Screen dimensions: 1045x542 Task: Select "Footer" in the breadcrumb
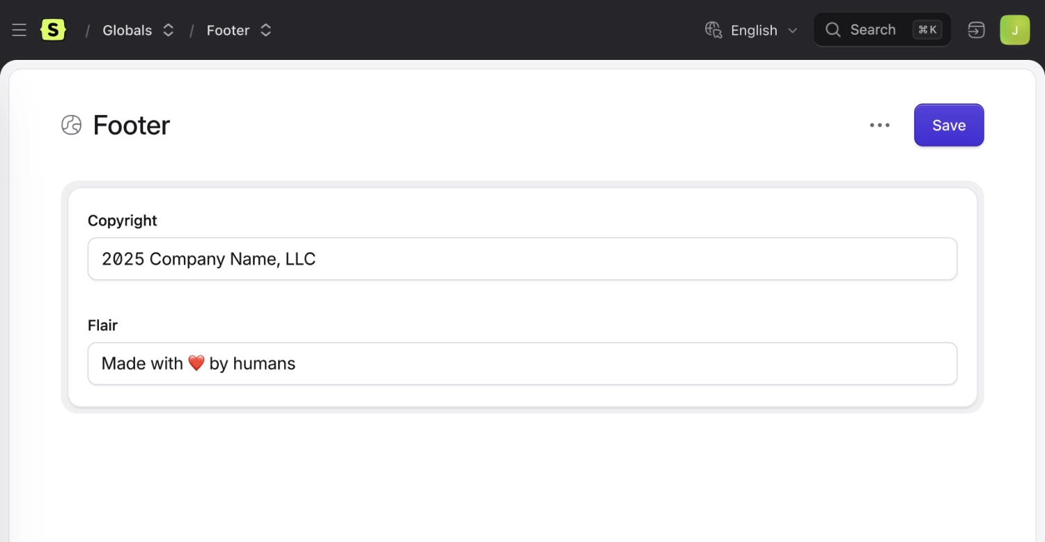[x=228, y=30]
